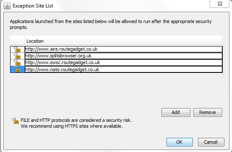Select the http://www.splitsbrowser.org.uk entry

click(124, 56)
